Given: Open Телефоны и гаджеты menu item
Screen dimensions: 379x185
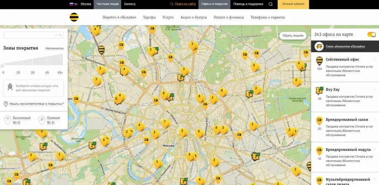Looking at the screenshot, I should click(x=268, y=17).
